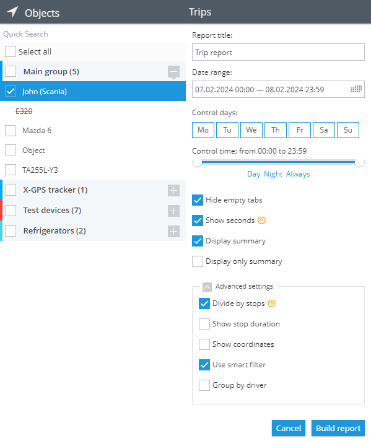Enable Show stop duration checkbox
The height and width of the screenshot is (441, 371).
(x=204, y=324)
